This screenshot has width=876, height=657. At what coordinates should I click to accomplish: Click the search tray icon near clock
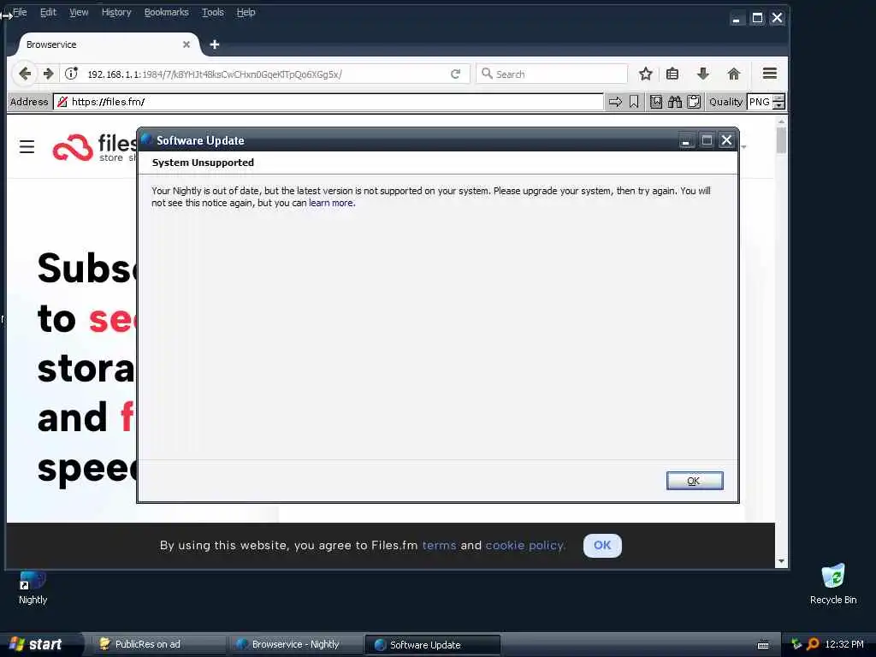point(813,644)
